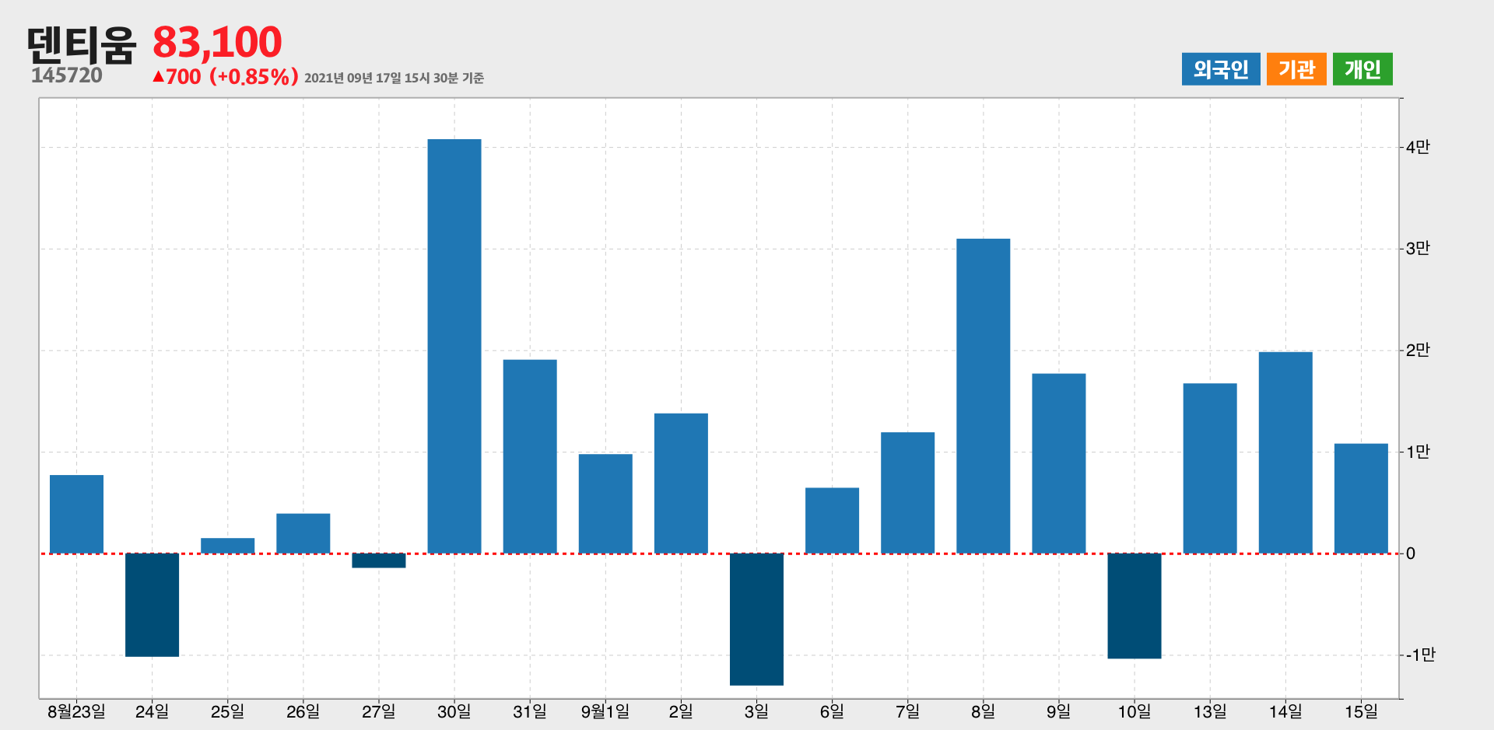This screenshot has width=1494, height=730.
Task: Click the 27일 x-axis label
Action: click(379, 711)
